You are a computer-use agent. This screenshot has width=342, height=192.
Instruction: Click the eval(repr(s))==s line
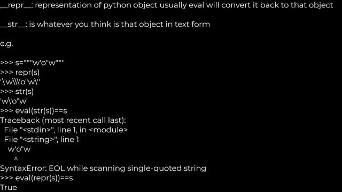[36, 178]
